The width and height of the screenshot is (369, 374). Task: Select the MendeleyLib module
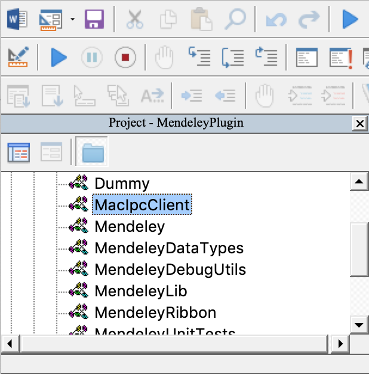pyautogui.click(x=141, y=291)
